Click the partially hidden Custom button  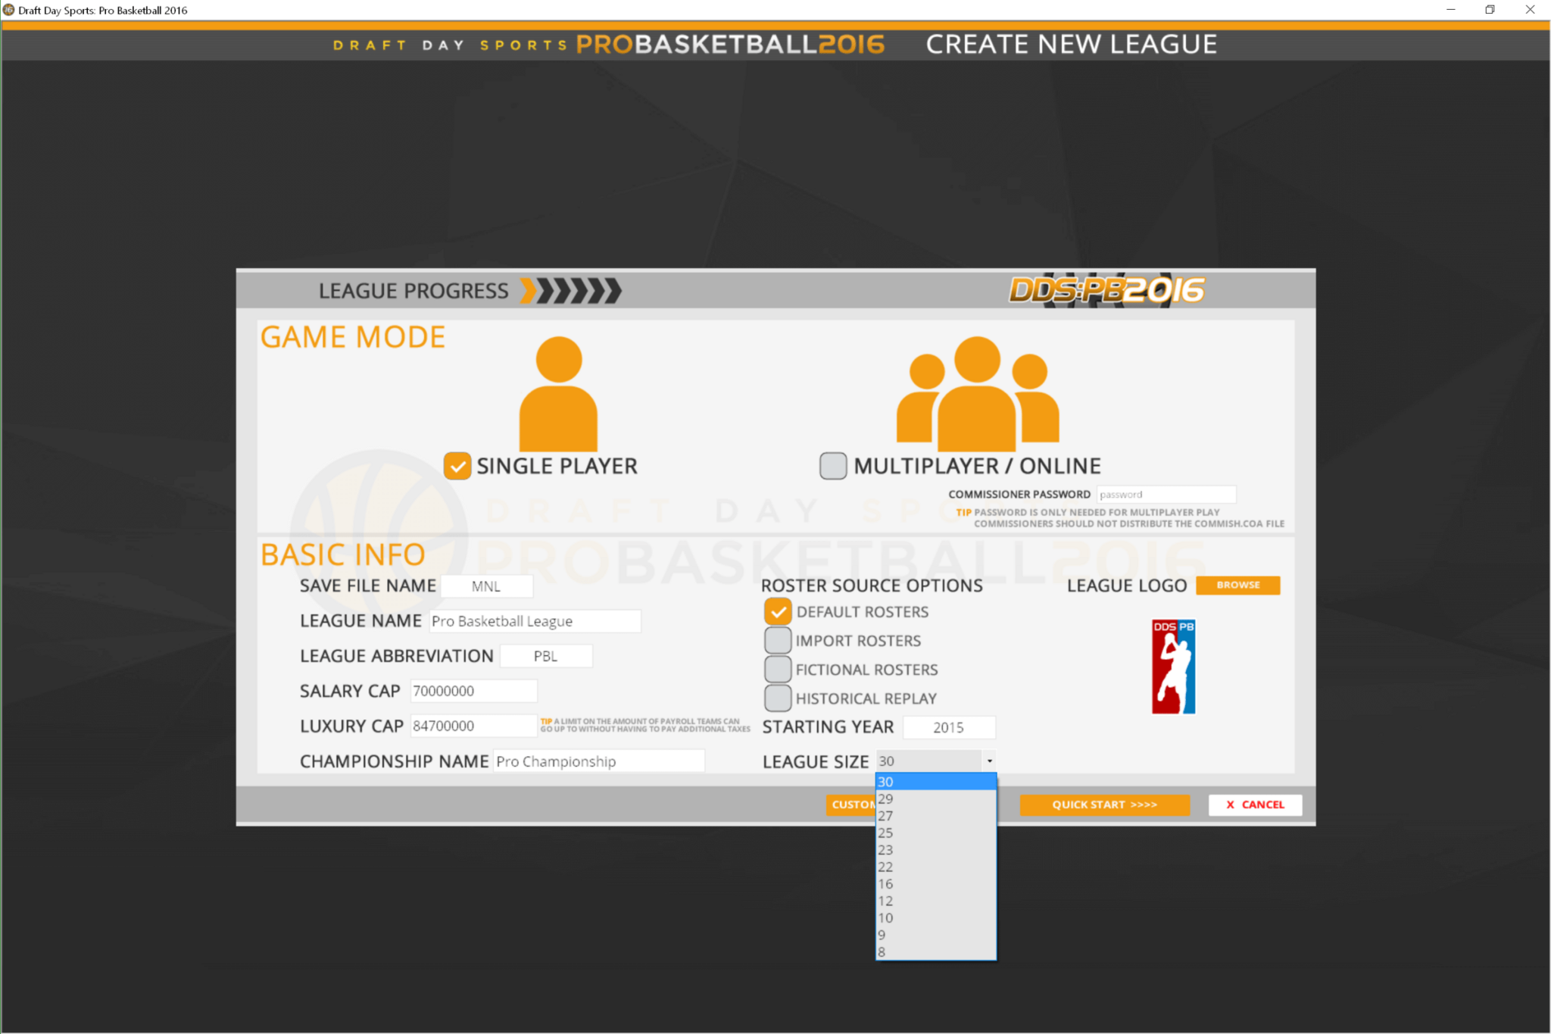click(850, 804)
